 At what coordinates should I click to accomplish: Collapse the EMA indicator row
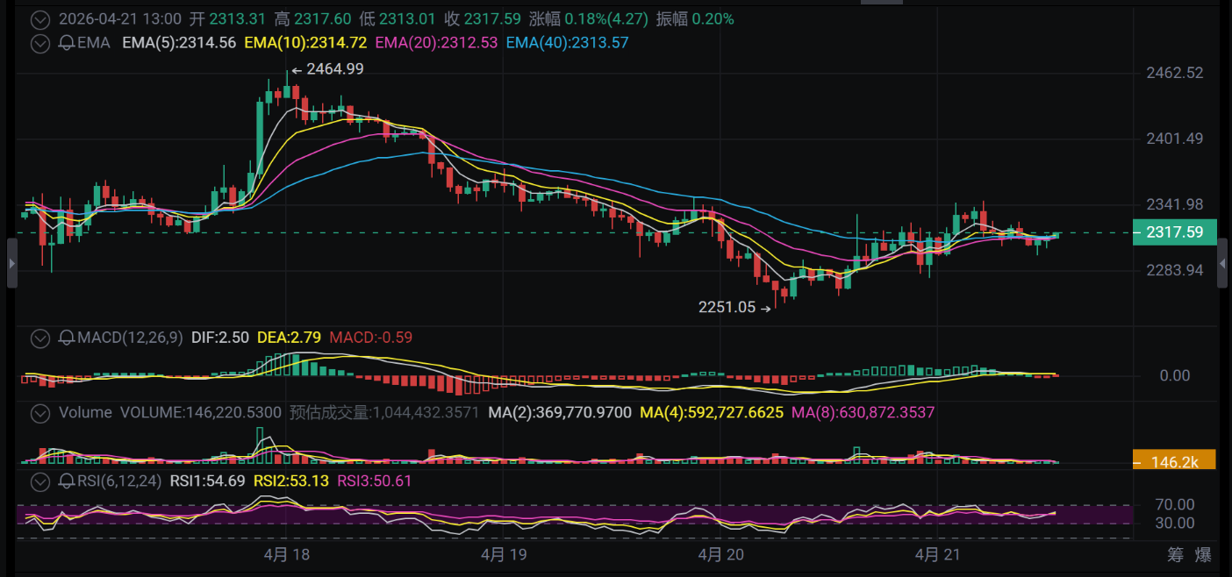39,42
